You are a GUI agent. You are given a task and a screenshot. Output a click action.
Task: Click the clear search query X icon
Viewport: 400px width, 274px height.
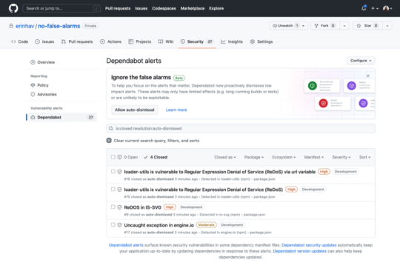click(x=109, y=141)
